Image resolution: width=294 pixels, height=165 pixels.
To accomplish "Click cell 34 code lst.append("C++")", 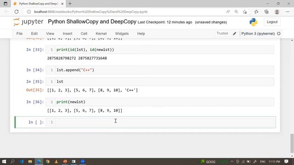I will [75, 70].
